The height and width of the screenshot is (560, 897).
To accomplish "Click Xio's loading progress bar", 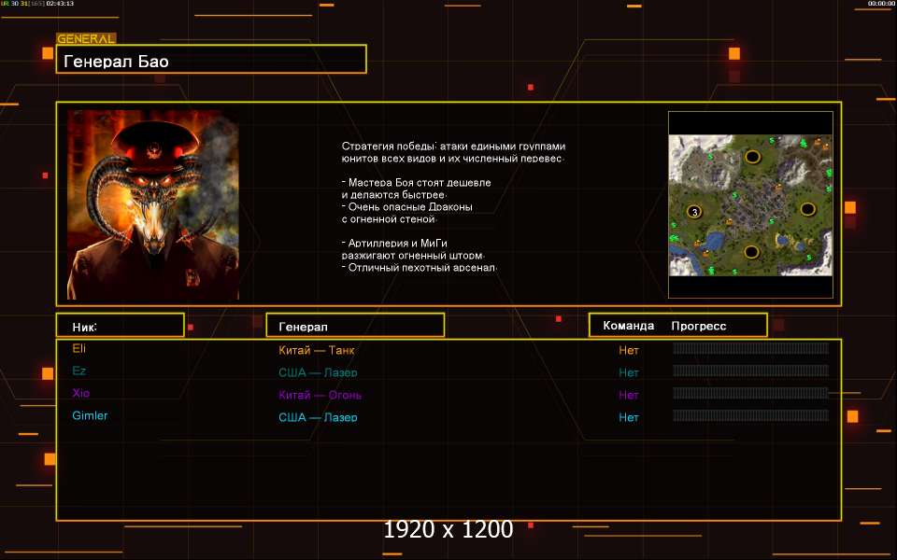I will click(750, 393).
